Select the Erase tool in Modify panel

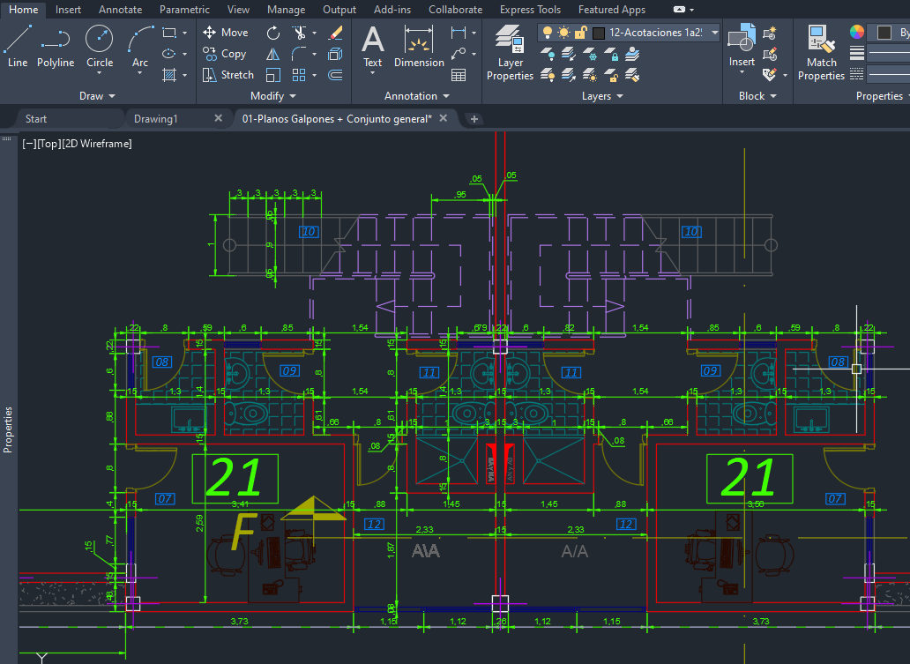point(335,33)
